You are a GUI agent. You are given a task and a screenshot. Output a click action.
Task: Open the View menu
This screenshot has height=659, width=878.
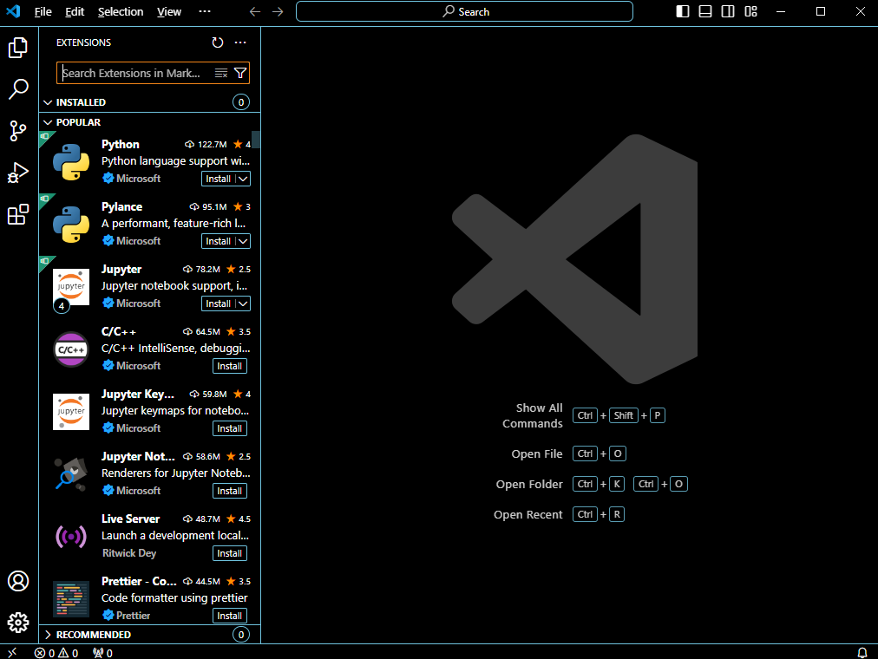click(168, 11)
